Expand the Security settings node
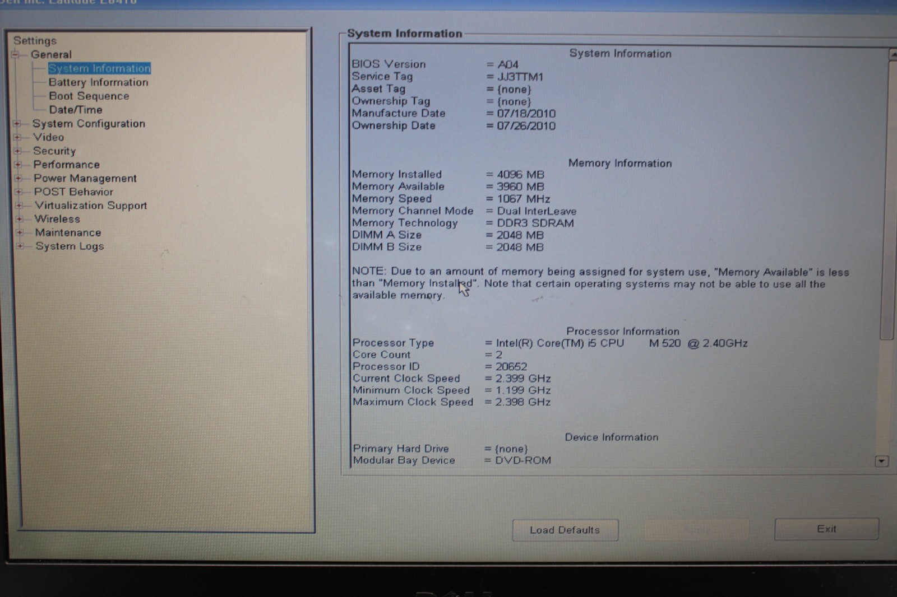The image size is (897, 597). [17, 151]
